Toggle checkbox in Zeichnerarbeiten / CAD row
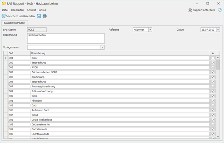The height and width of the screenshot is (143, 224). tap(213, 72)
